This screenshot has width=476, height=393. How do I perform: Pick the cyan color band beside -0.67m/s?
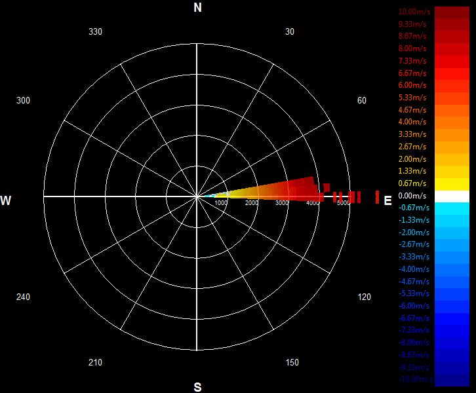(x=452, y=209)
